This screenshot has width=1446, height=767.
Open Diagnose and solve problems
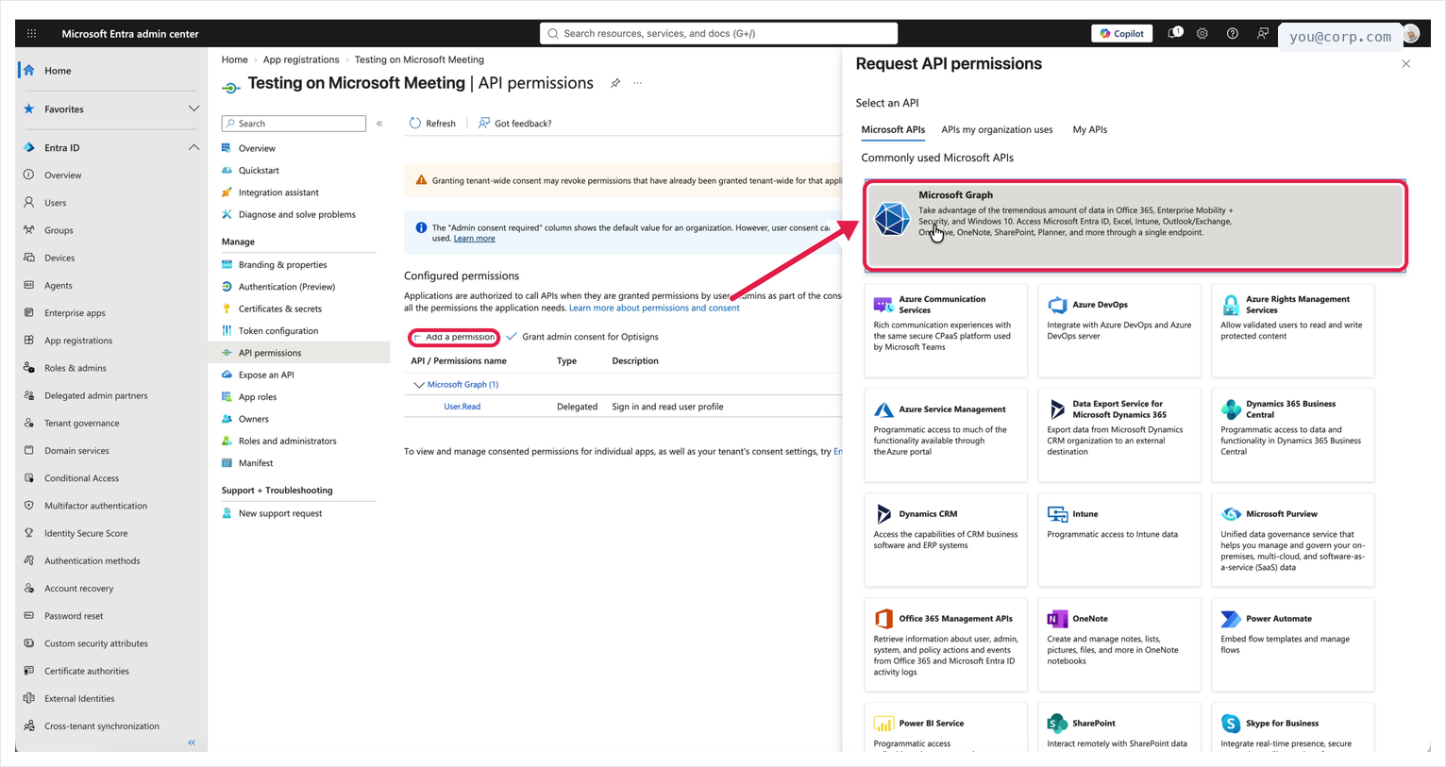coord(297,214)
